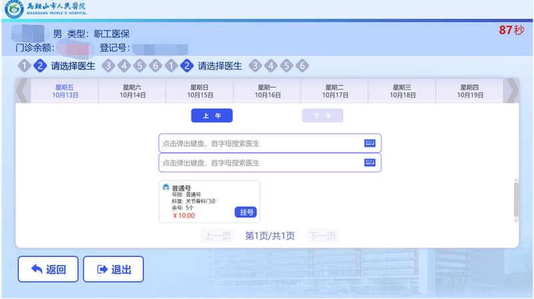Select the 星期五 10月13日 date tab

(x=65, y=91)
